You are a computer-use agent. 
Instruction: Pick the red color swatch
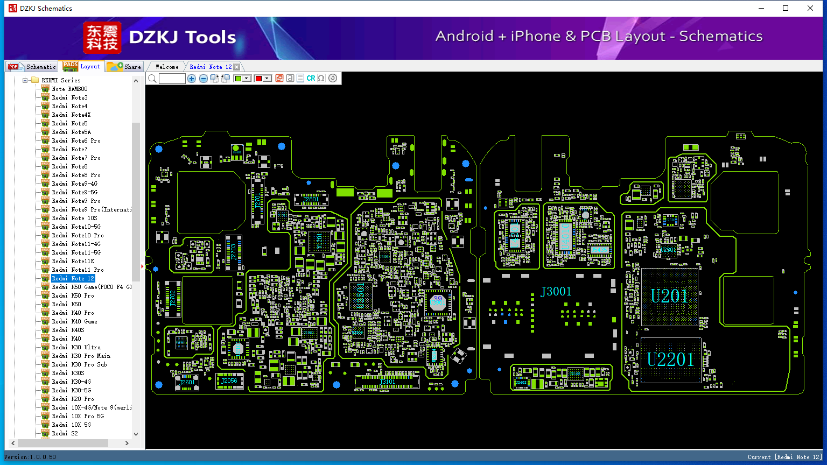[258, 79]
